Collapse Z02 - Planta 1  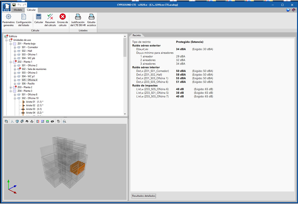point(11,62)
